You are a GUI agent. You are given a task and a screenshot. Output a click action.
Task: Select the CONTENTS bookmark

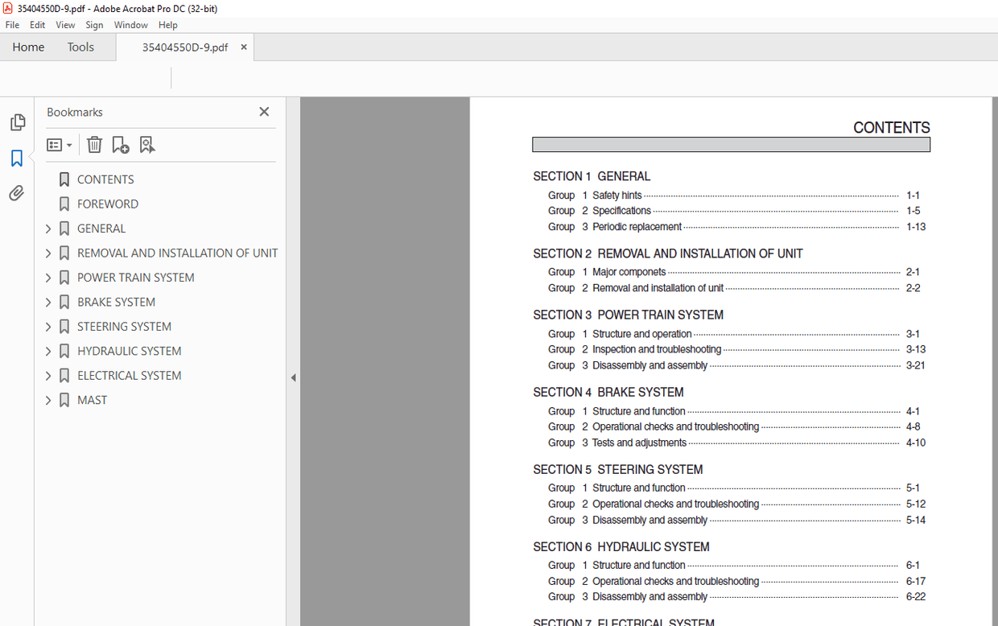point(105,179)
